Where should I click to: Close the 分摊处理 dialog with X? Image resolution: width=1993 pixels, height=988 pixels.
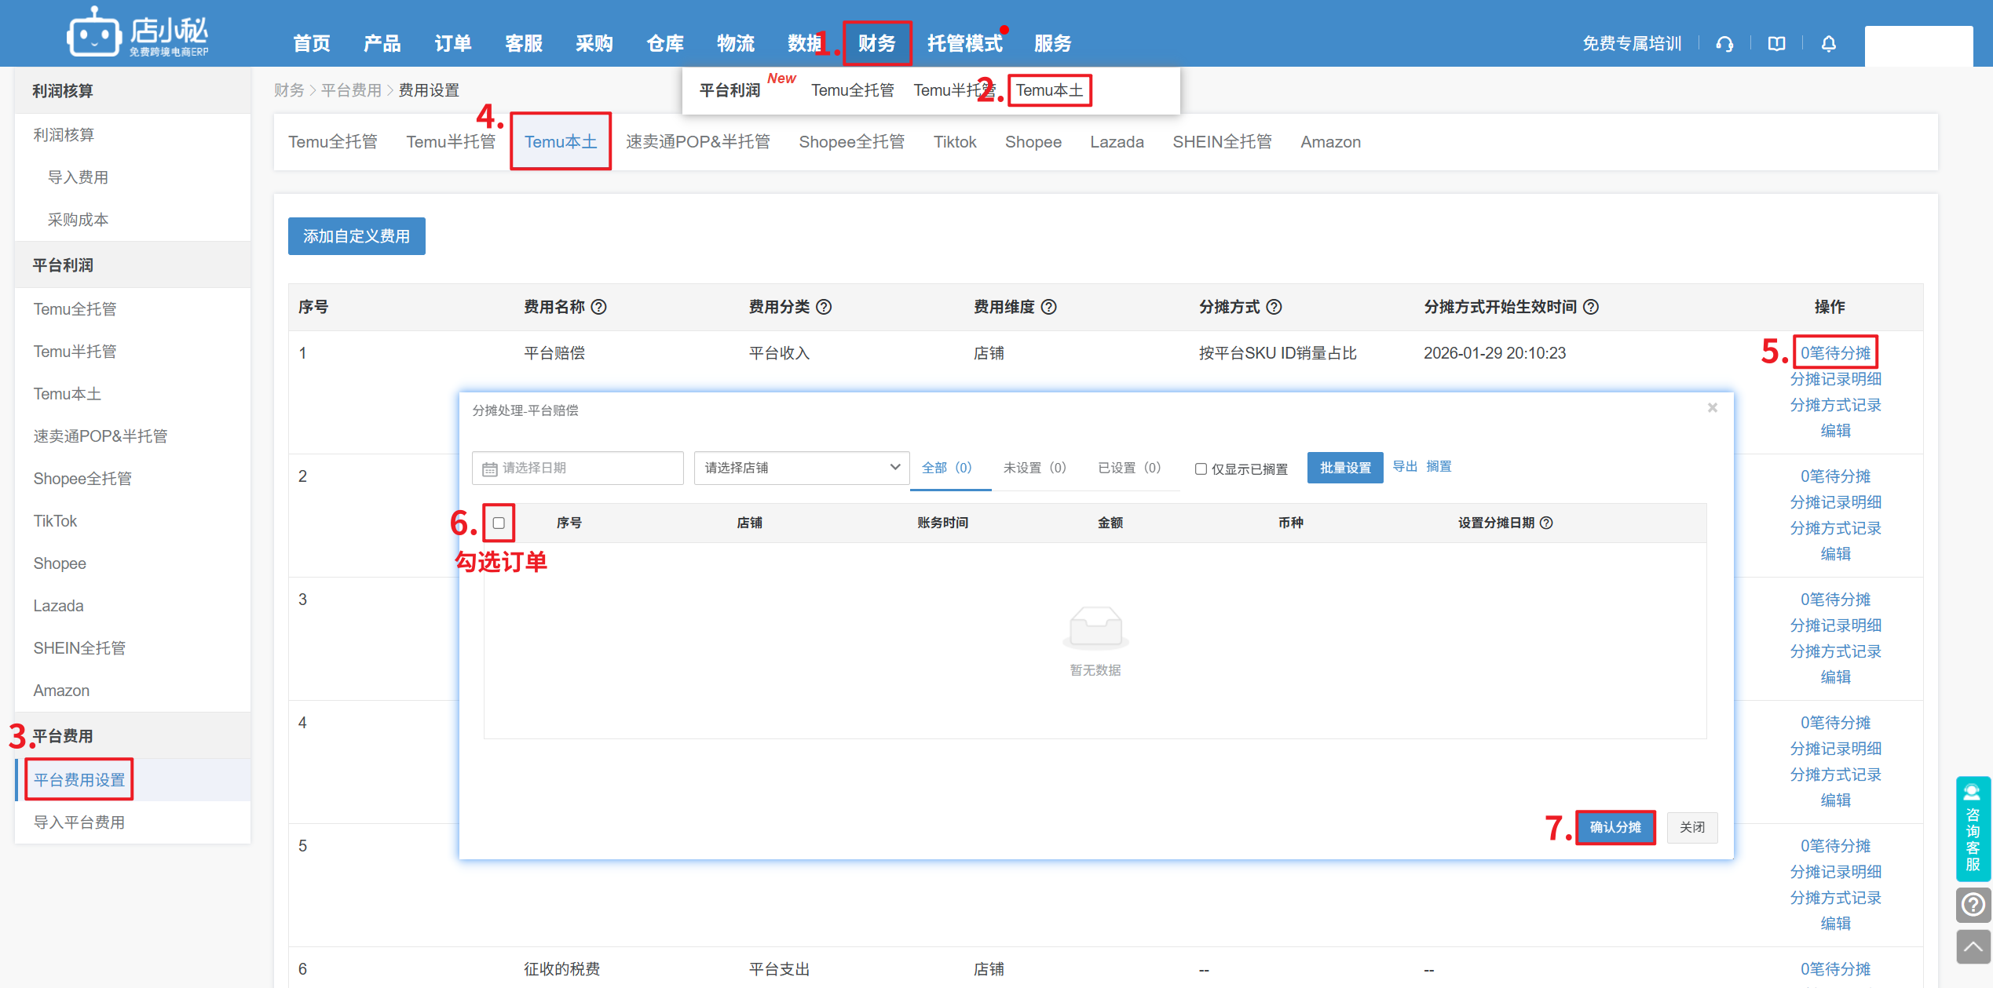coord(1713,407)
